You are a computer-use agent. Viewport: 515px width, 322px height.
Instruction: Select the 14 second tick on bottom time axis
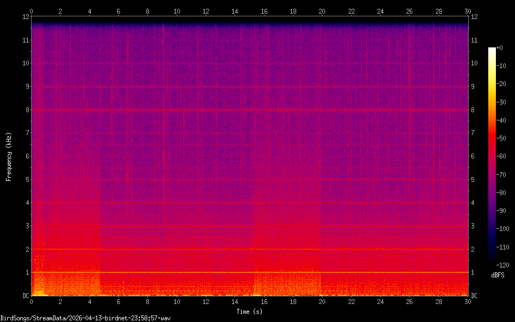click(235, 302)
